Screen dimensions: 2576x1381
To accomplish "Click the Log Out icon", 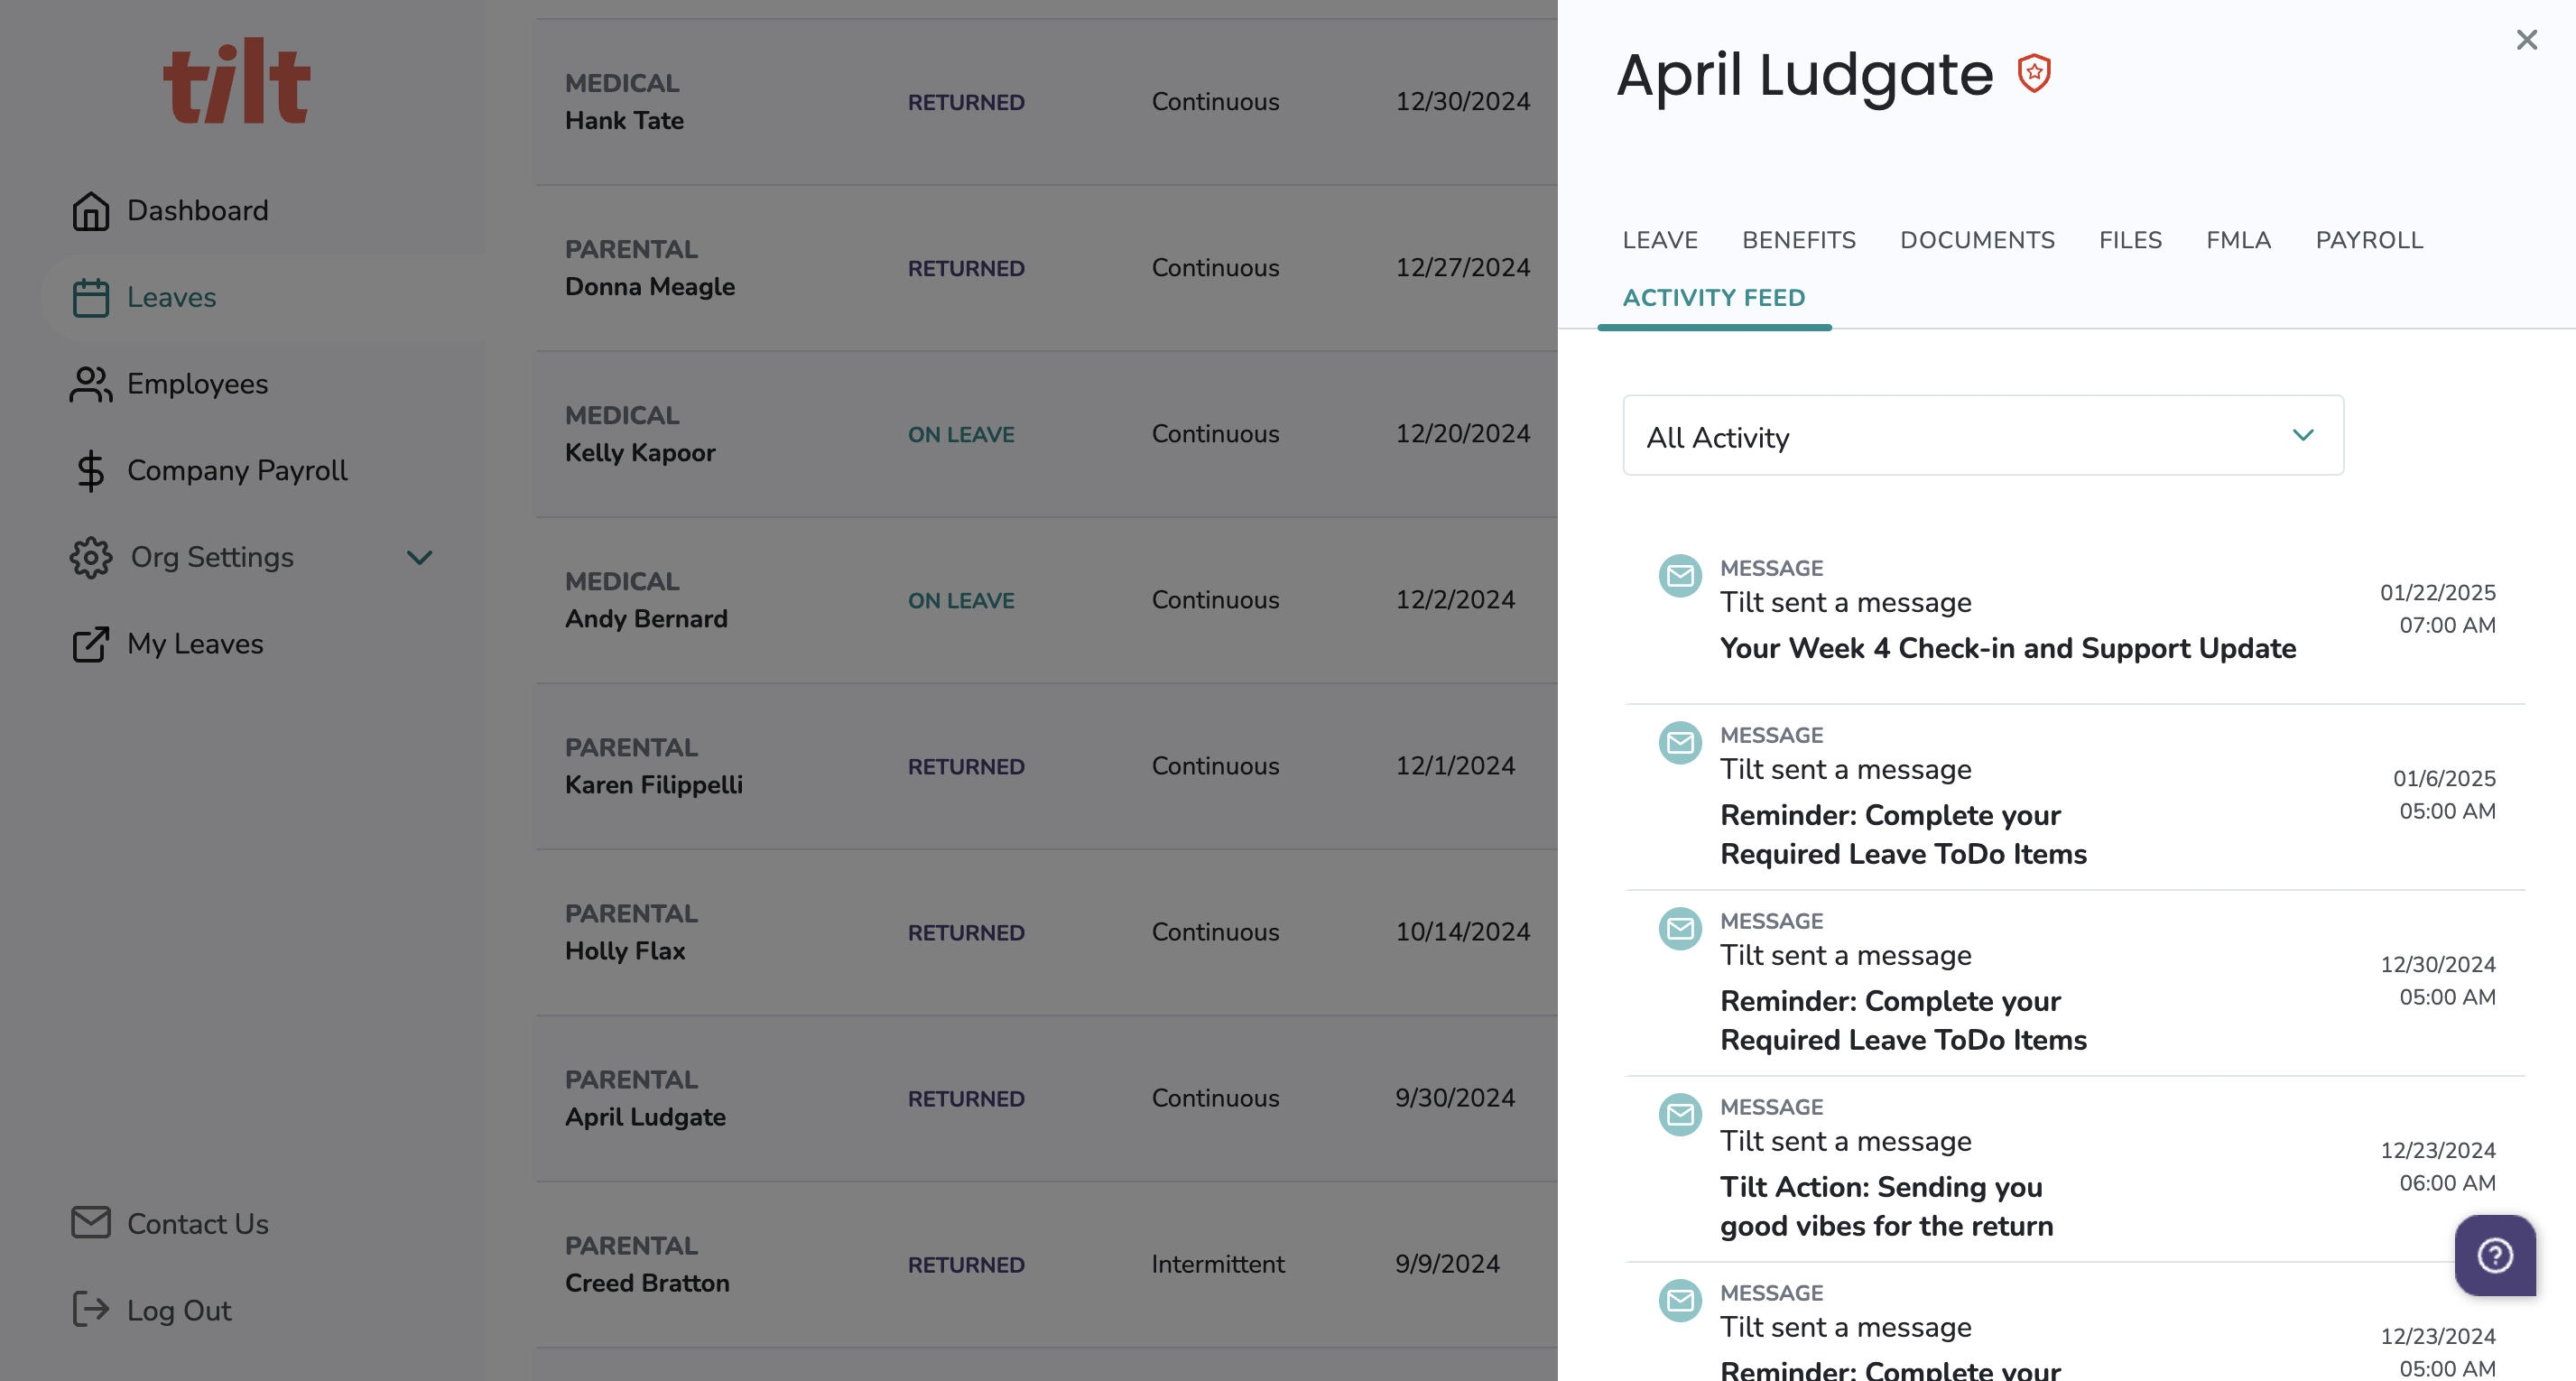I will point(90,1310).
